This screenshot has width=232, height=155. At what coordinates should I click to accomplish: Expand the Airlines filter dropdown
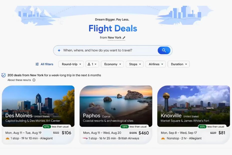(x=155, y=64)
